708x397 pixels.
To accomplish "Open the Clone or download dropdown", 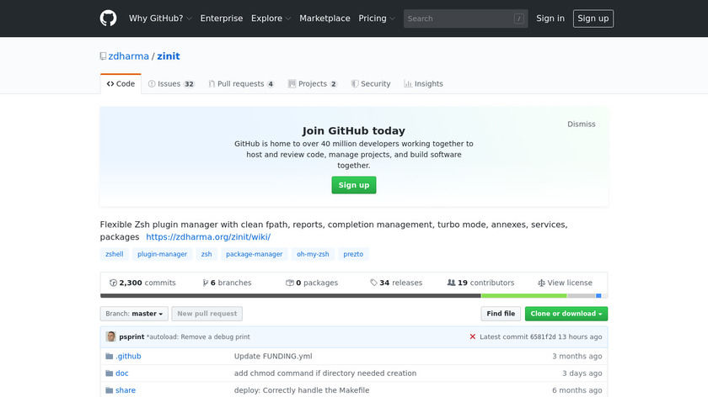I will coord(566,314).
